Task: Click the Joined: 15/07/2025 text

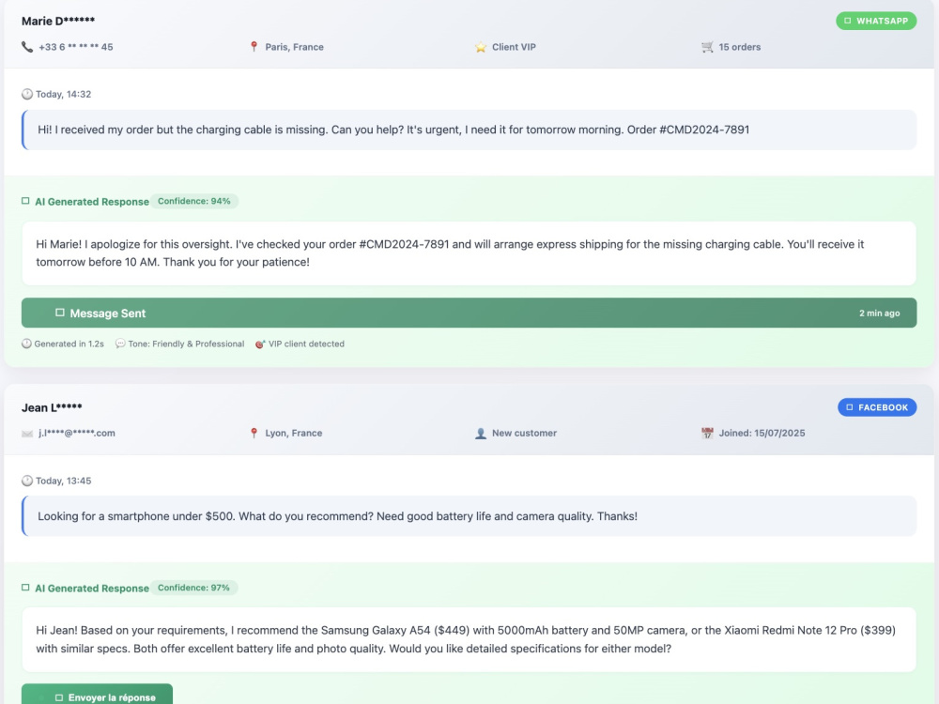Action: [x=762, y=433]
